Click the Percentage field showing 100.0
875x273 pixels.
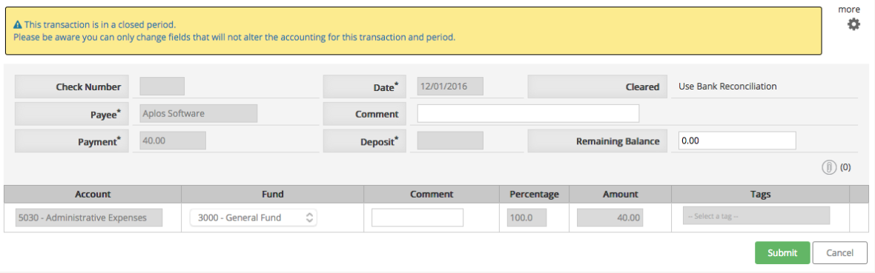coord(526,218)
